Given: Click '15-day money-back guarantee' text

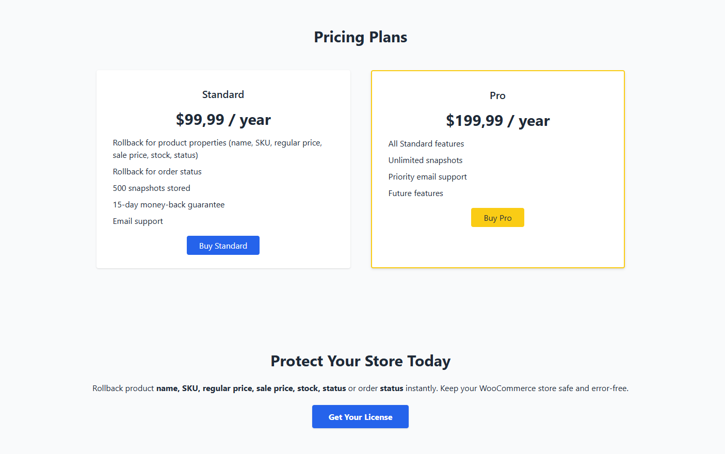Looking at the screenshot, I should click(169, 205).
